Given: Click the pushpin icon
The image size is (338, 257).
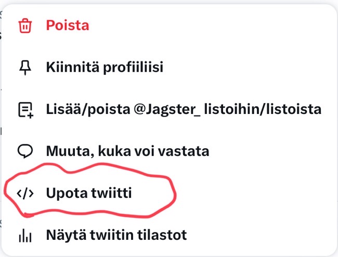Looking at the screenshot, I should [x=24, y=68].
